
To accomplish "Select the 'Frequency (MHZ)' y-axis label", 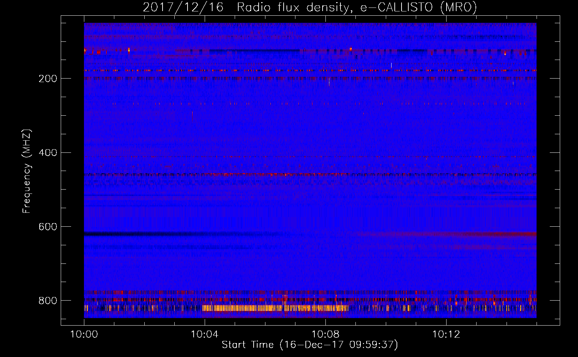I will pyautogui.click(x=26, y=171).
